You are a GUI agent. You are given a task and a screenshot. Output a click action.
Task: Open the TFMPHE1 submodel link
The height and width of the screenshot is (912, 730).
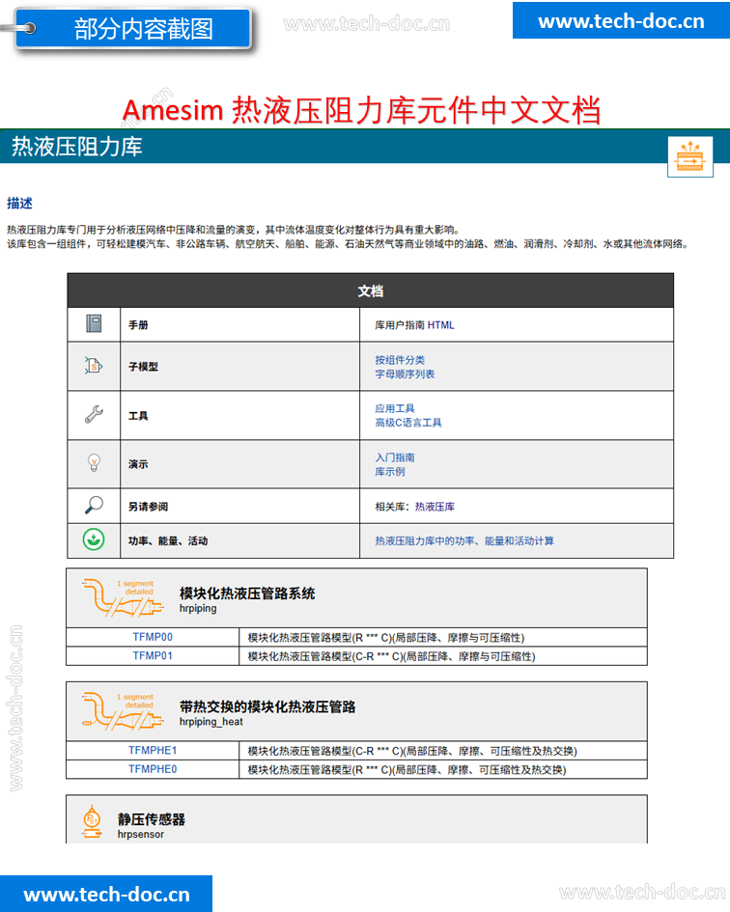coord(153,750)
